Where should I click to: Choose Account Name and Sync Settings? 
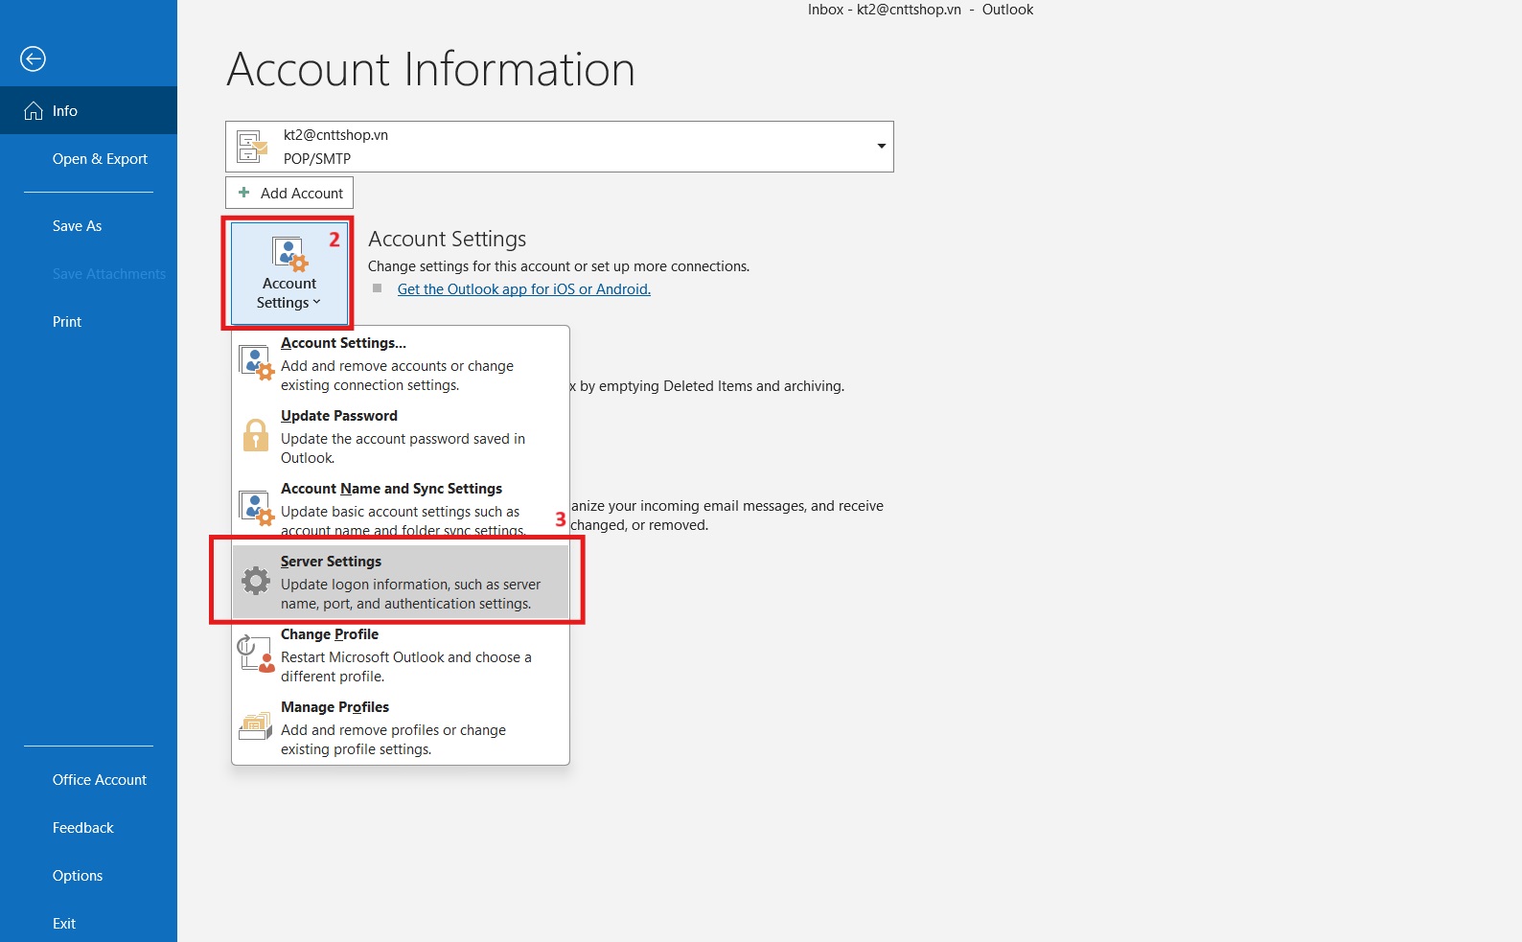(401, 508)
